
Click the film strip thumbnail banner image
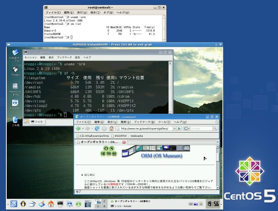156,150
